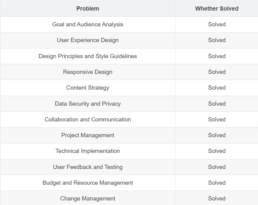This screenshot has height=205, width=258.
Task: Click the Collaboration and Communication cell
Action: pos(88,120)
